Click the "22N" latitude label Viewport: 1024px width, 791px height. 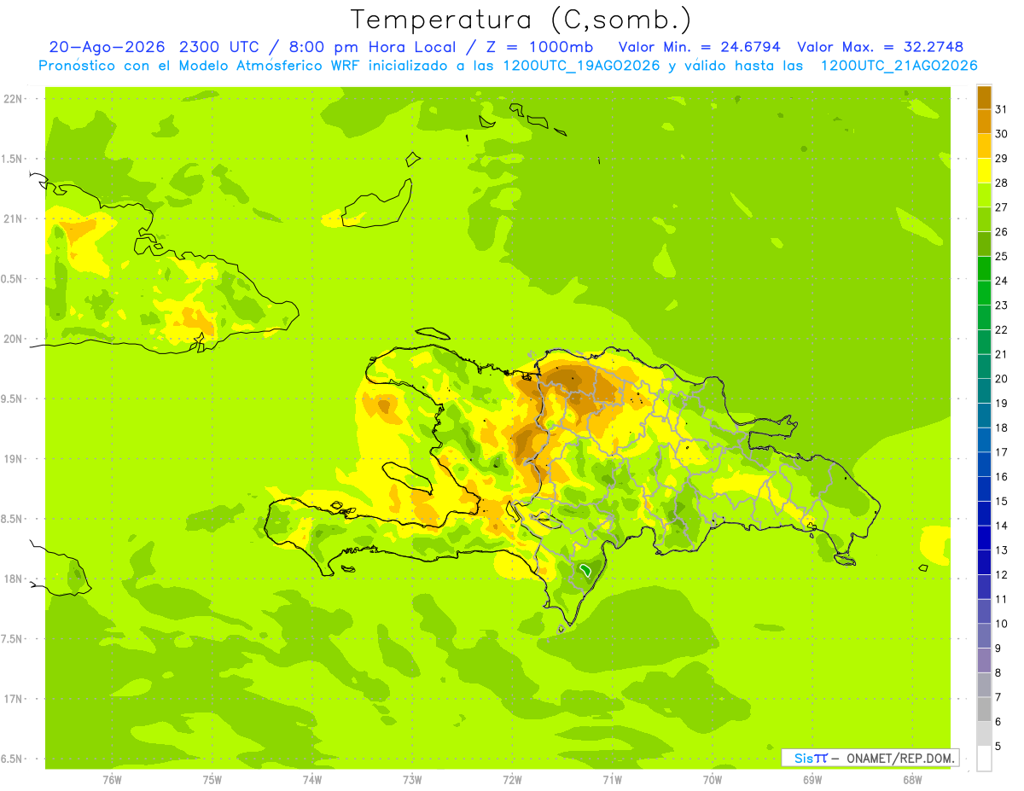[x=13, y=99]
